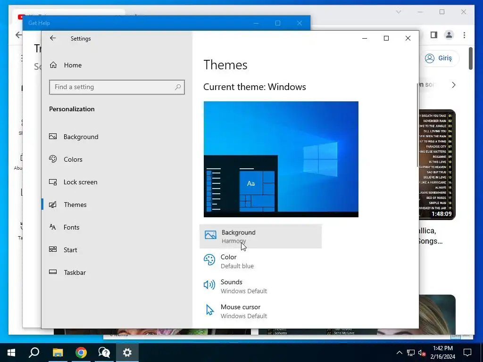Show hidden tray icons chevron
483x362 pixels.
(x=399, y=353)
